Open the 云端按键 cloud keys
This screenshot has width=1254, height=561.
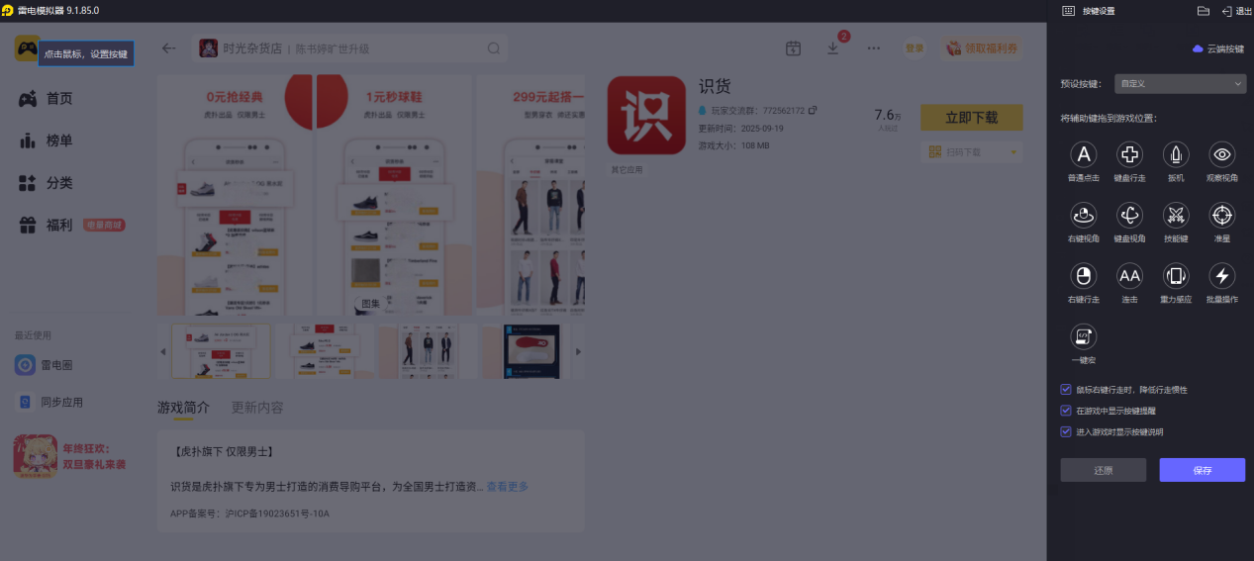click(x=1218, y=48)
